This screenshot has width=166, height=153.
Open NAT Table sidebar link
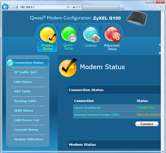click(22, 91)
